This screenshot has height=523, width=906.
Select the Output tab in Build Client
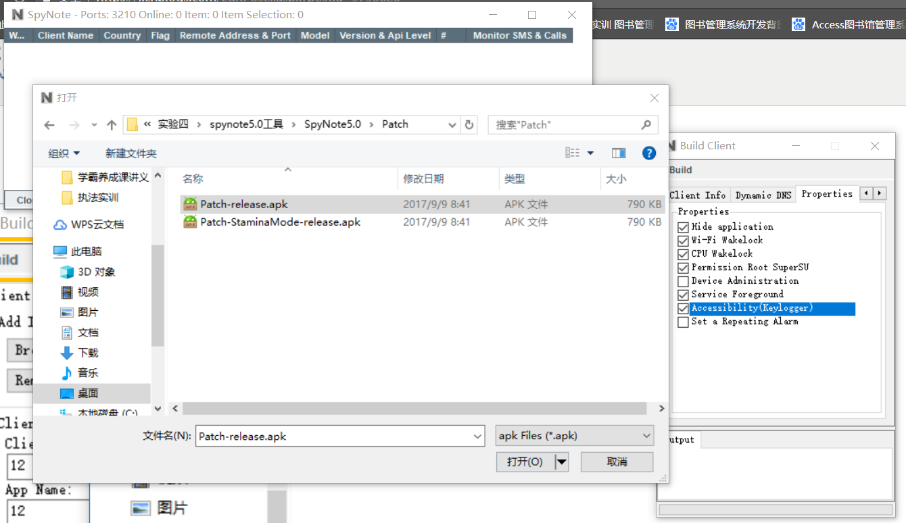[681, 440]
